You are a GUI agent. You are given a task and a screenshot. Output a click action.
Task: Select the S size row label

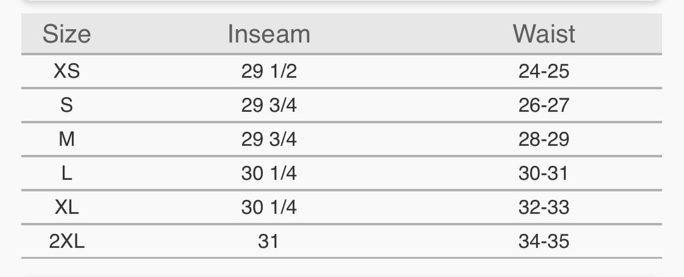66,106
